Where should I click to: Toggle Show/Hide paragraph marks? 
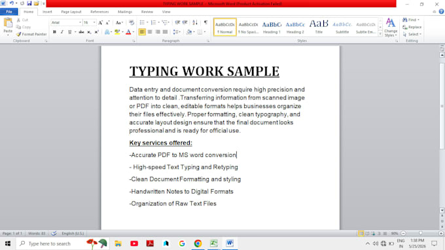point(205,23)
